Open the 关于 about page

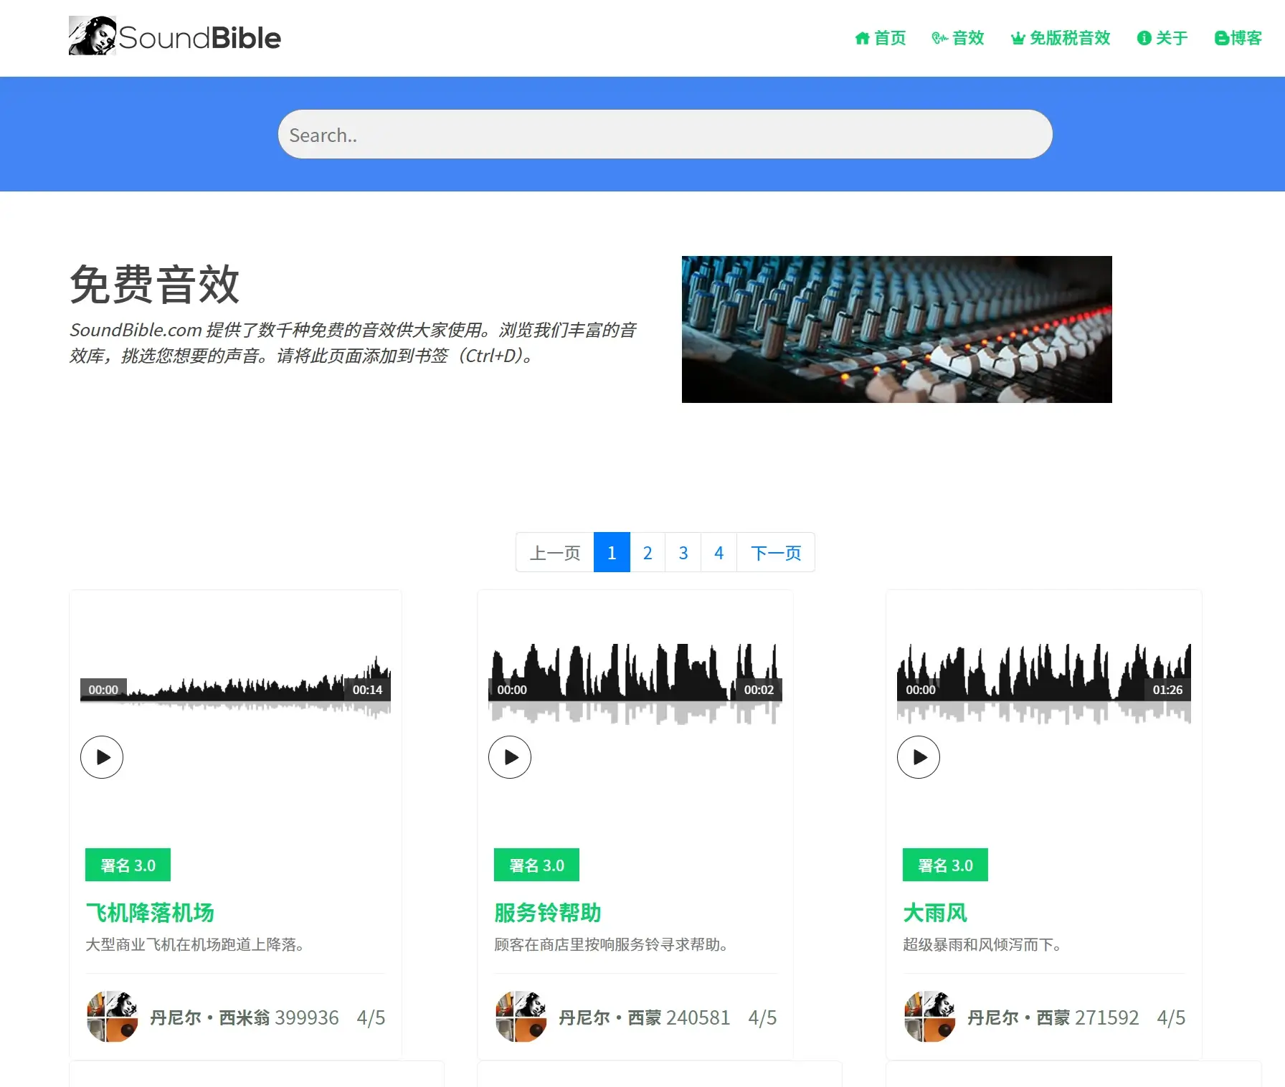(x=1162, y=38)
